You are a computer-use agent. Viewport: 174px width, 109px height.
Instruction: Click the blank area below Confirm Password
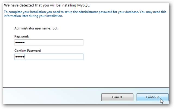(54, 73)
